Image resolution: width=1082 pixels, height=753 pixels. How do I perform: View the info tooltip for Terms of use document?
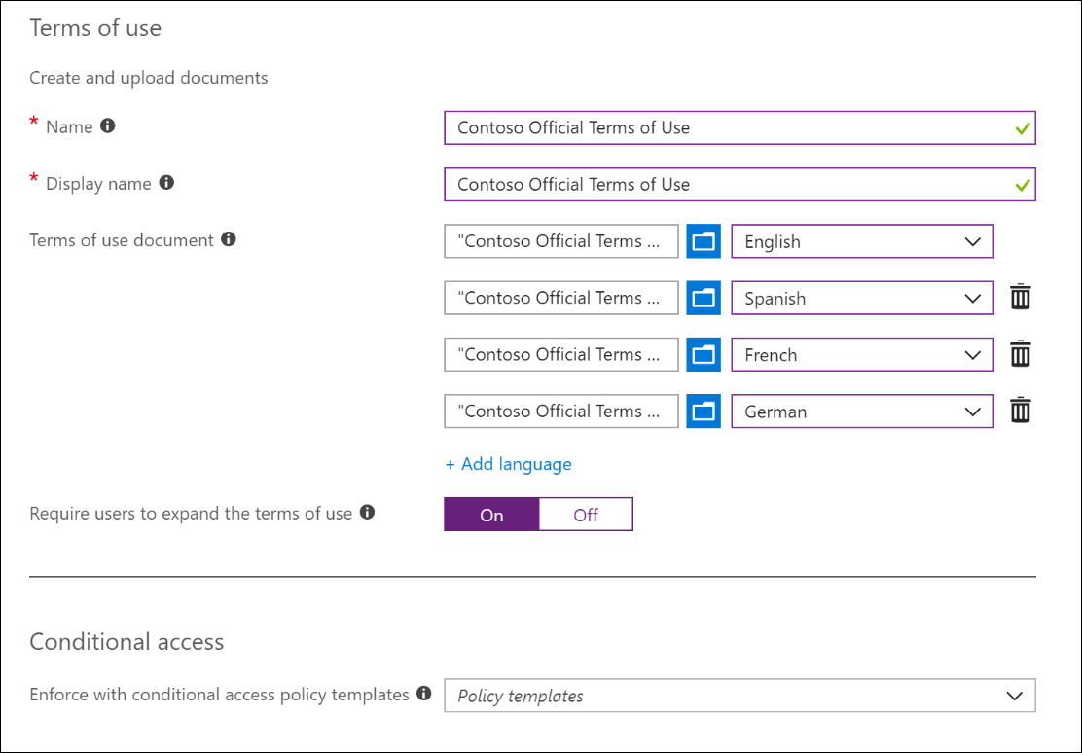228,238
